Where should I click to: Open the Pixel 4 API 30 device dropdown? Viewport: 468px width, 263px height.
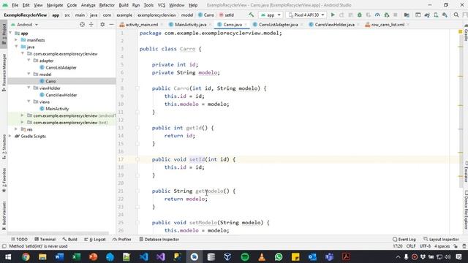click(306, 15)
